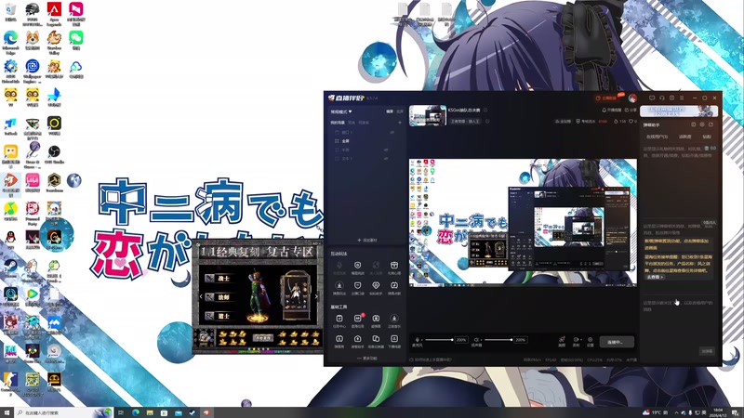
Task: Click the right arrow in the game window
Action: click(x=316, y=296)
